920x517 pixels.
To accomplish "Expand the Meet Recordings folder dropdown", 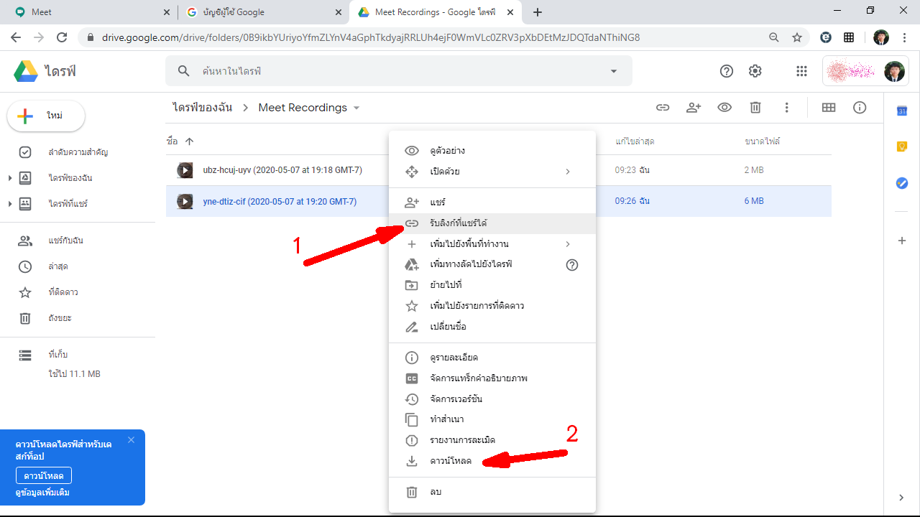I will click(356, 108).
